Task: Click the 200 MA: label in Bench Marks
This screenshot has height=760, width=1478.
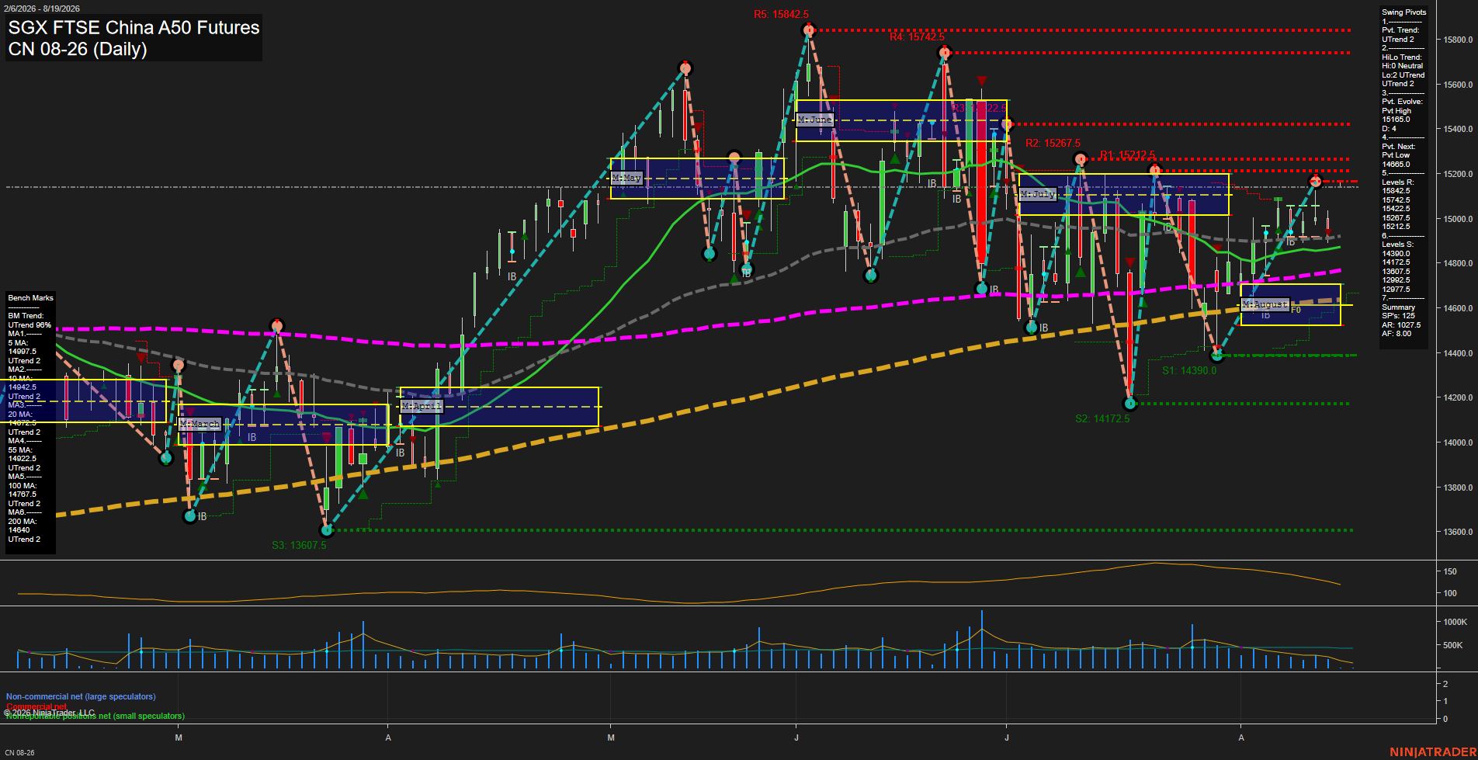Action: click(22, 522)
